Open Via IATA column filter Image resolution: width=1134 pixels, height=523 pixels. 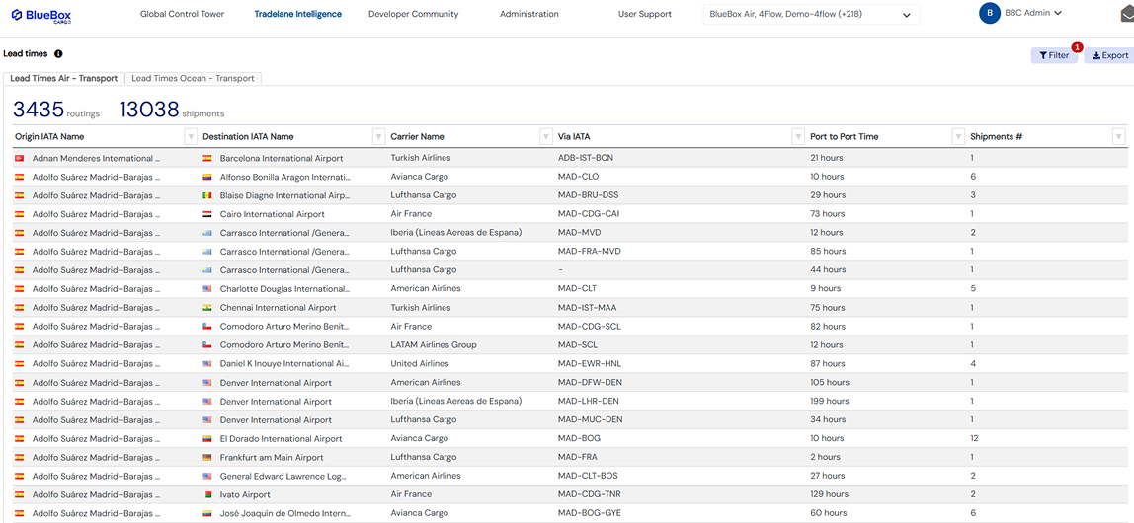pyautogui.click(x=798, y=136)
